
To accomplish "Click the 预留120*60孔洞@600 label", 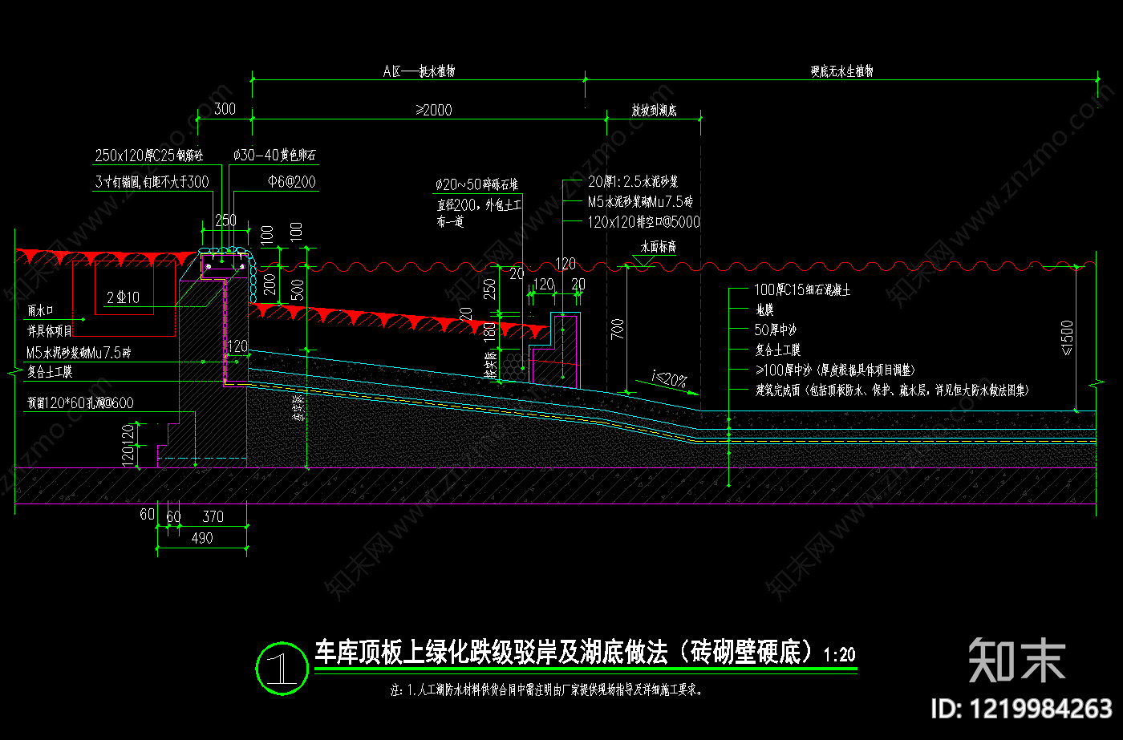I will (80, 403).
